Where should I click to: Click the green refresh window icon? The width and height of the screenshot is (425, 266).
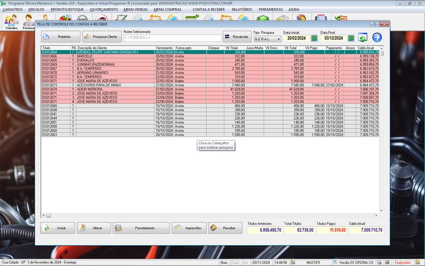tap(363, 37)
